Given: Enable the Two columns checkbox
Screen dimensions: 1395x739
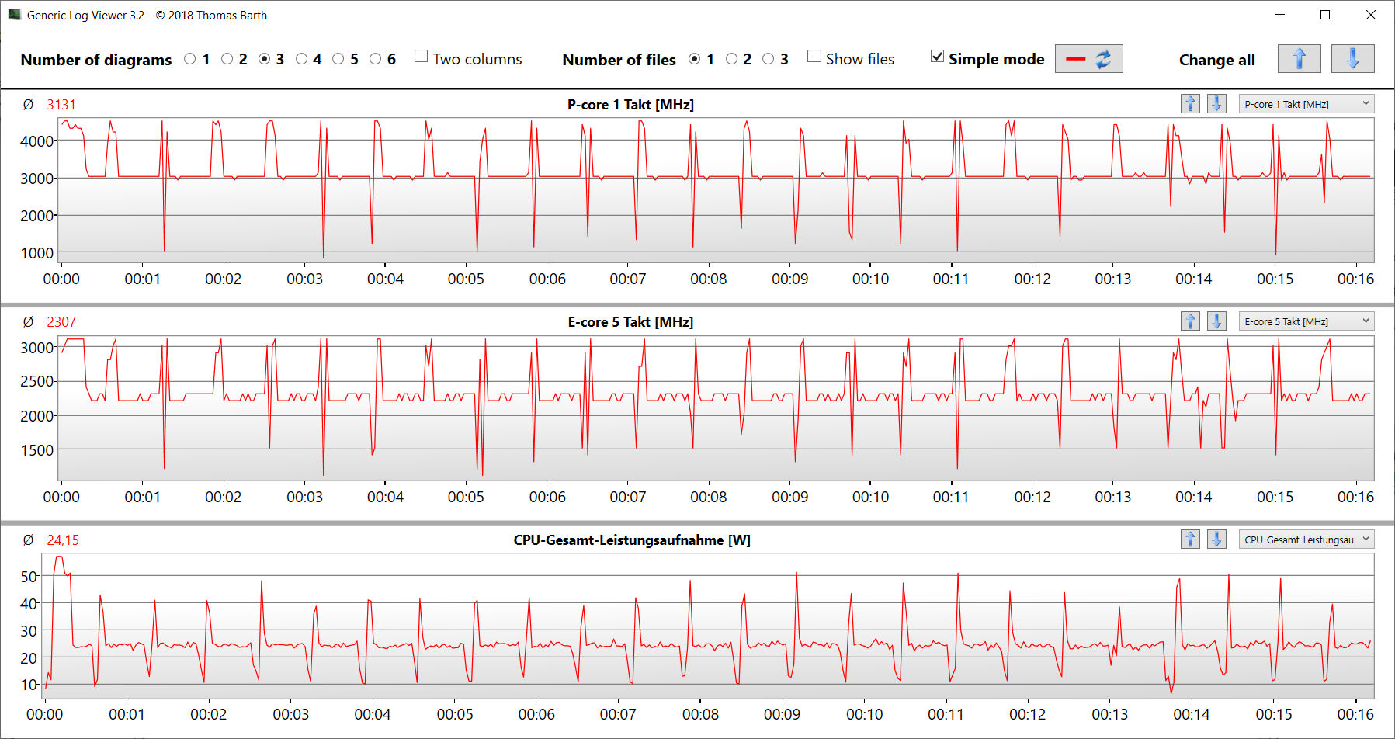Looking at the screenshot, I should (x=421, y=57).
